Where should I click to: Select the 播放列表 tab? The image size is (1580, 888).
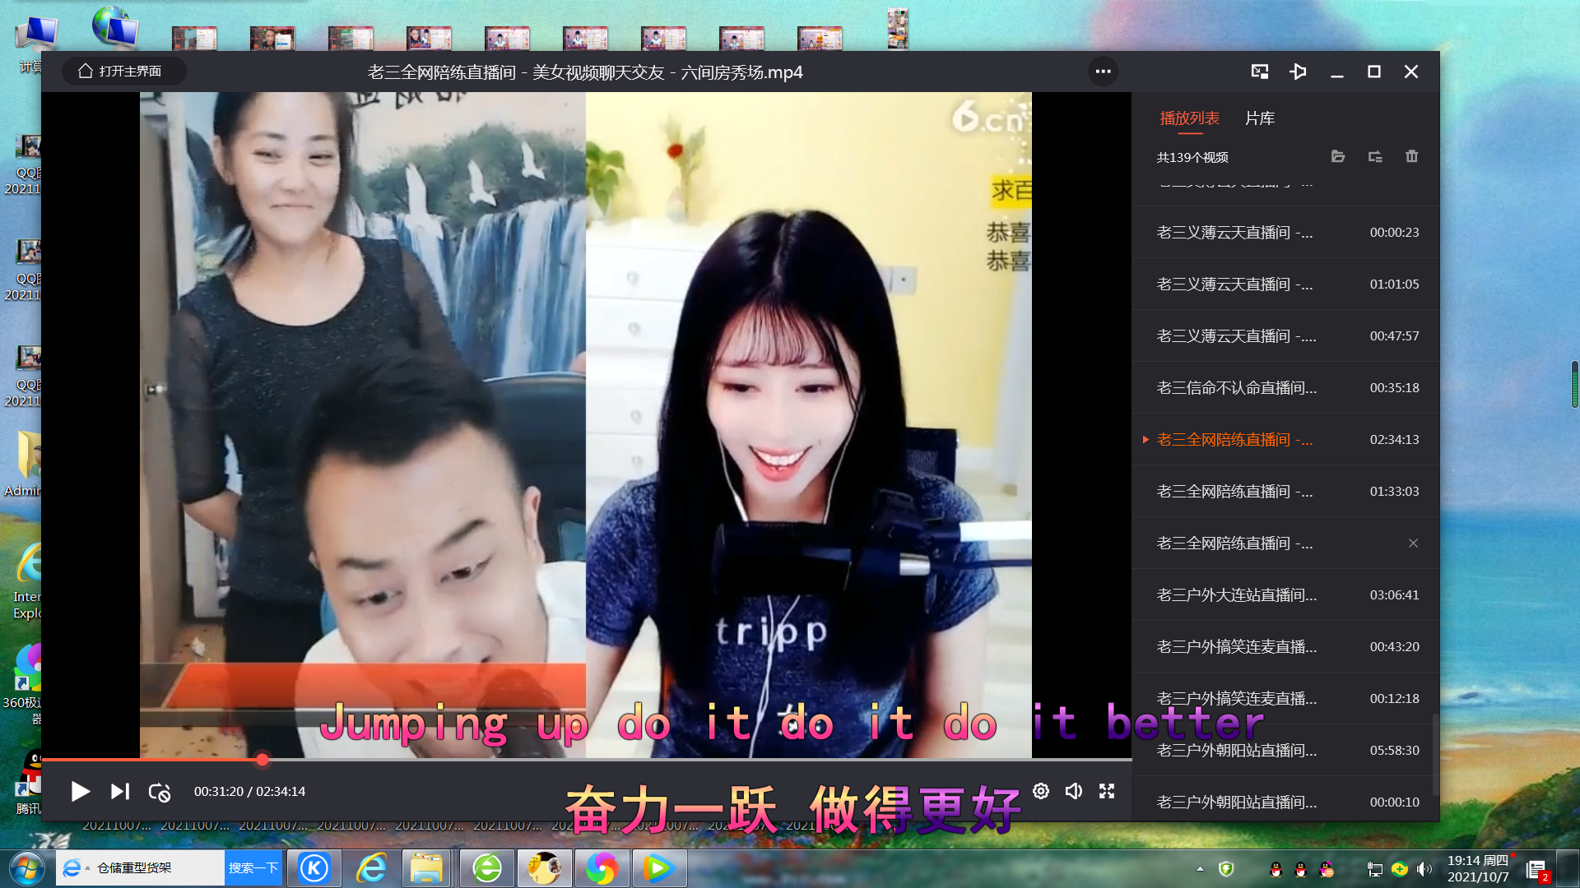pos(1190,118)
